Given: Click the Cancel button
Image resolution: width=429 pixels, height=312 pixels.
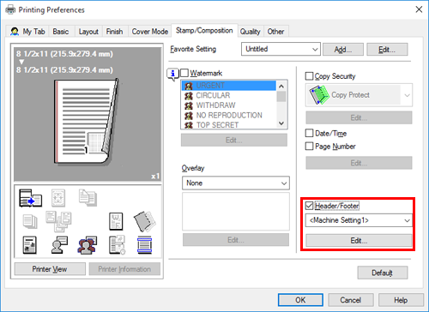Looking at the screenshot, I should 351,300.
